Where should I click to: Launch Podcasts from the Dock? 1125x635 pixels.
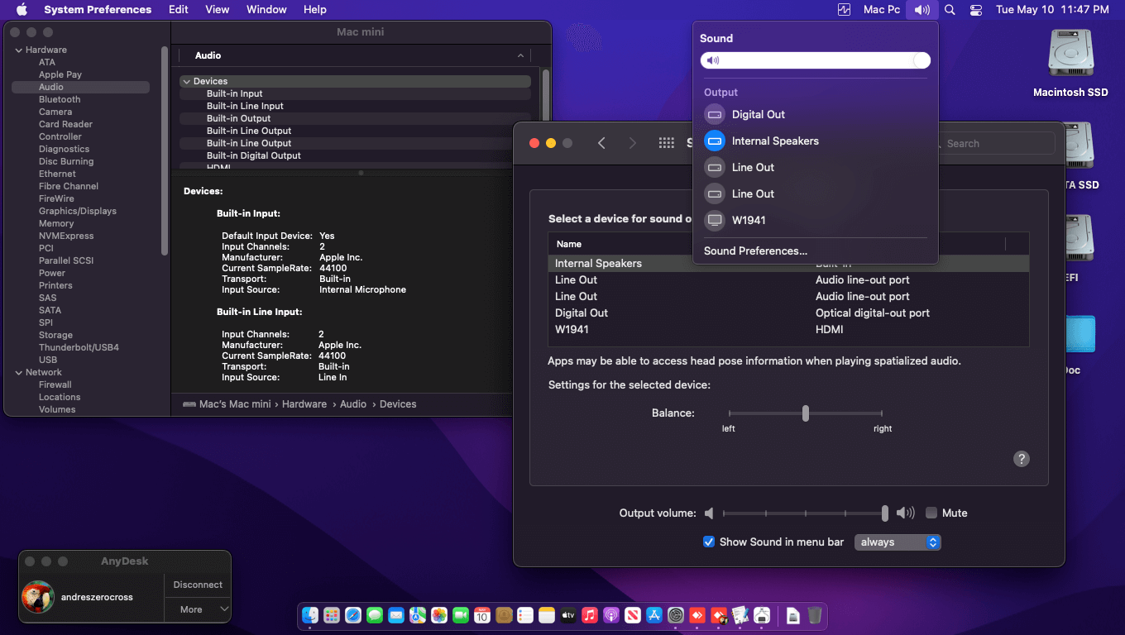(x=610, y=615)
